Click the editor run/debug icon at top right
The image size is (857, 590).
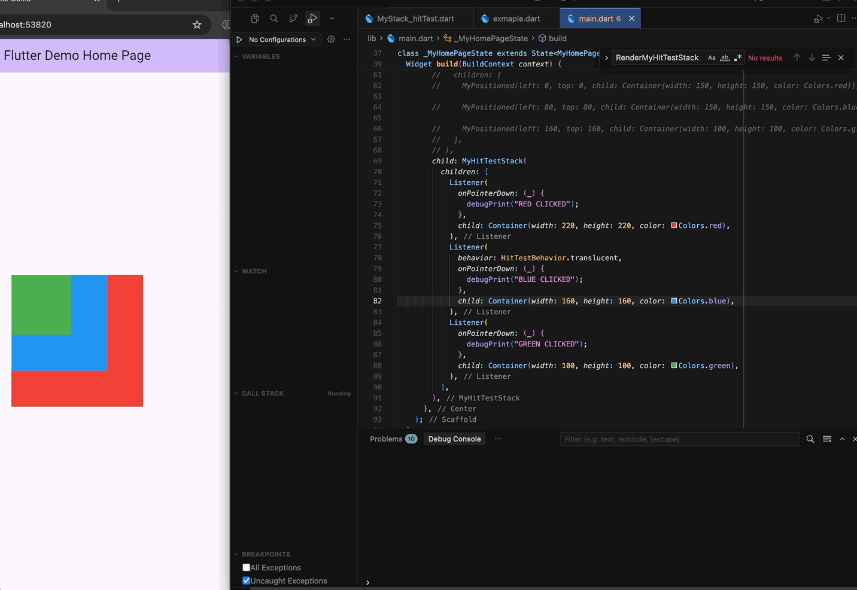(x=818, y=19)
